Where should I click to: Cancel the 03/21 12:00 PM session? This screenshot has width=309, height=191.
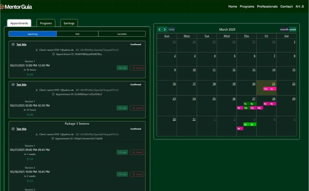click(x=137, y=68)
